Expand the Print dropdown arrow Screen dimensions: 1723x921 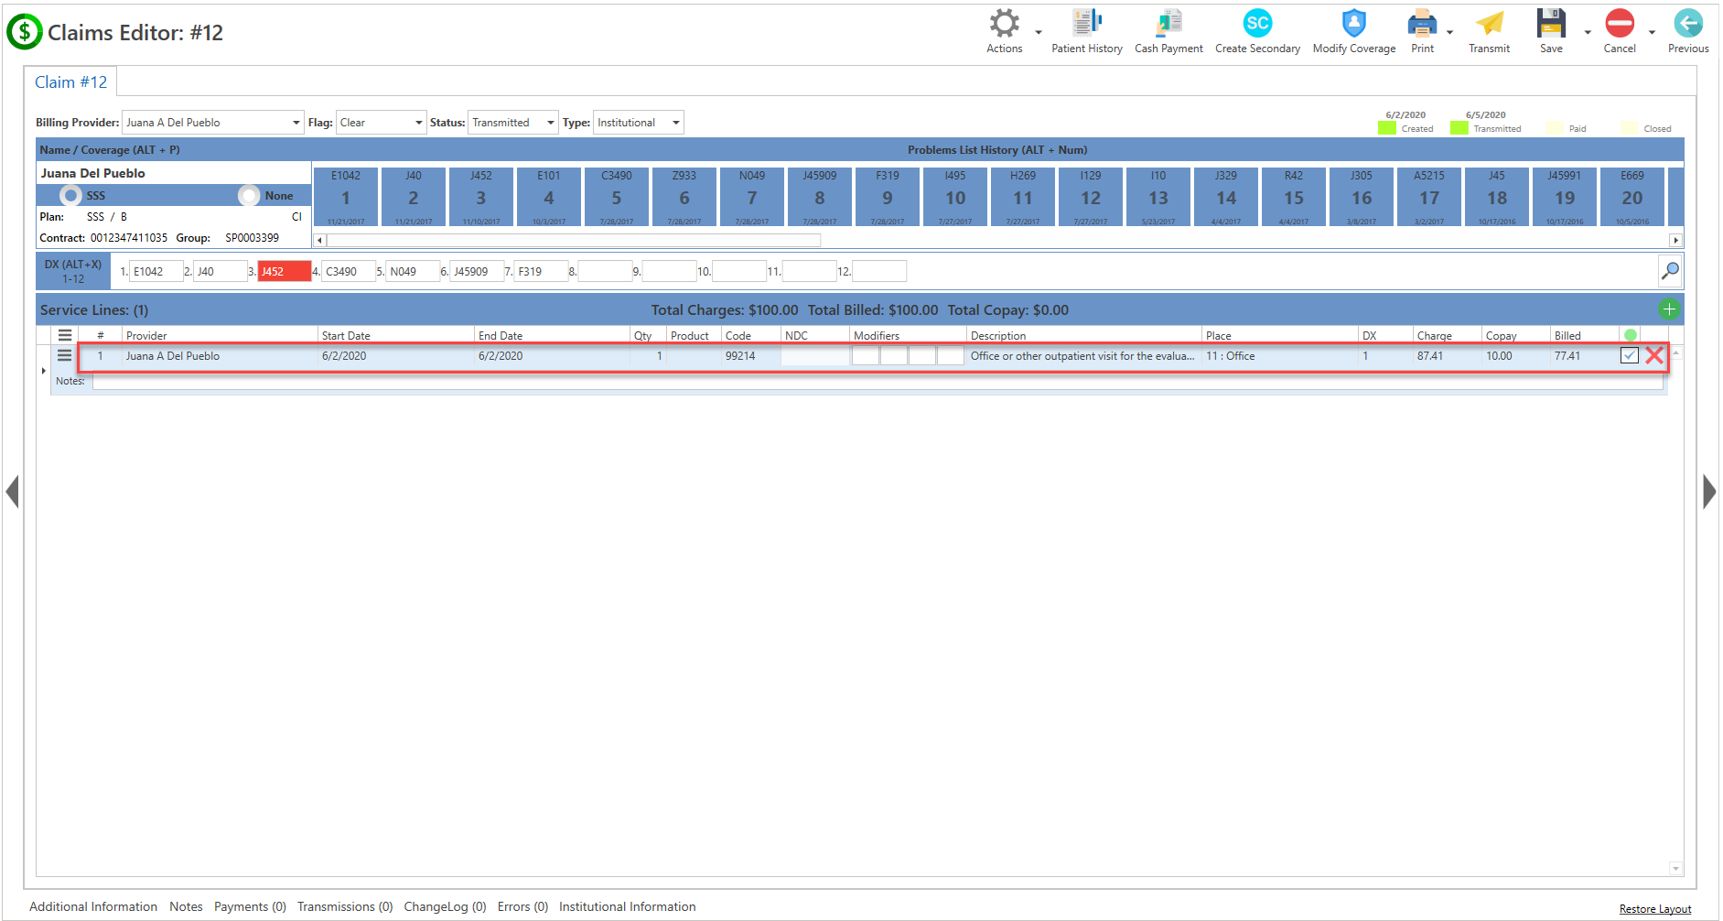(1450, 32)
